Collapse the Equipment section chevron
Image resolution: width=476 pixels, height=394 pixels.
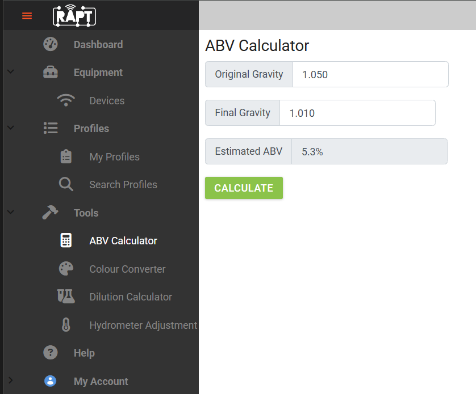coord(11,72)
